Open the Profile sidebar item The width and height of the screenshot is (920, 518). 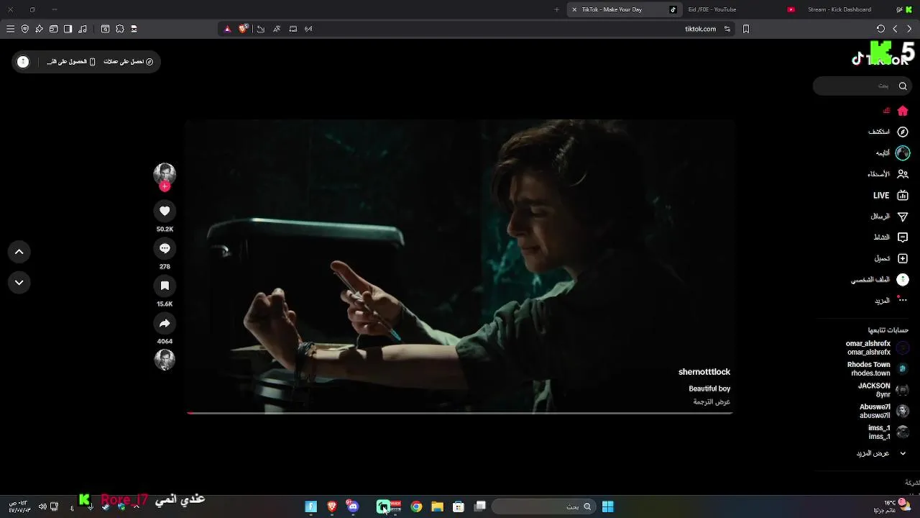880,279
